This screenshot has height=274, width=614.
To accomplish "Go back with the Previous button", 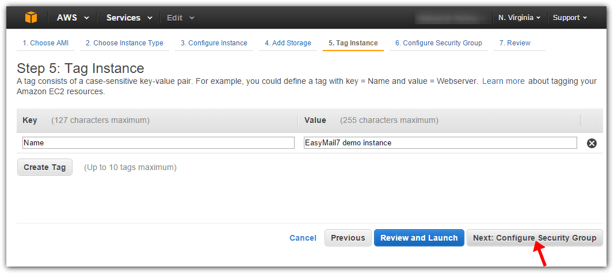I will point(348,238).
